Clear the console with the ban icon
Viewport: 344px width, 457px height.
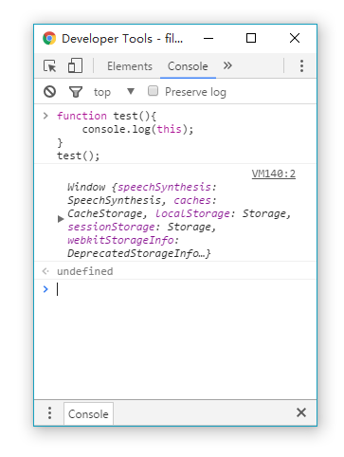pyautogui.click(x=50, y=92)
